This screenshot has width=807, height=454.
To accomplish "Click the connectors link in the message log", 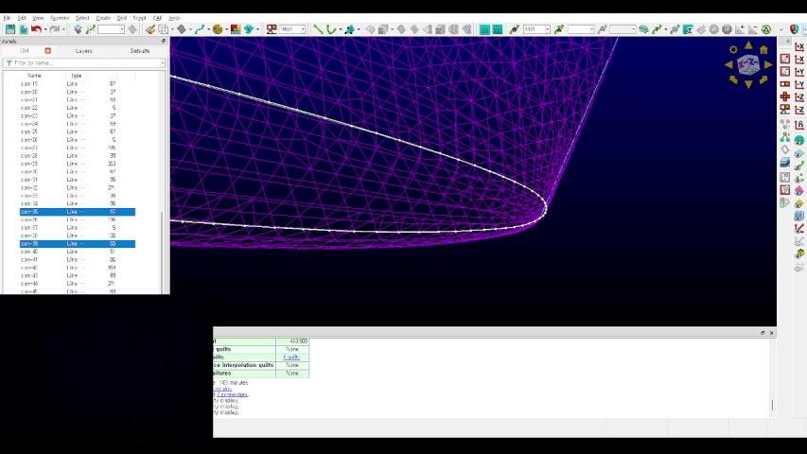I will (x=231, y=394).
